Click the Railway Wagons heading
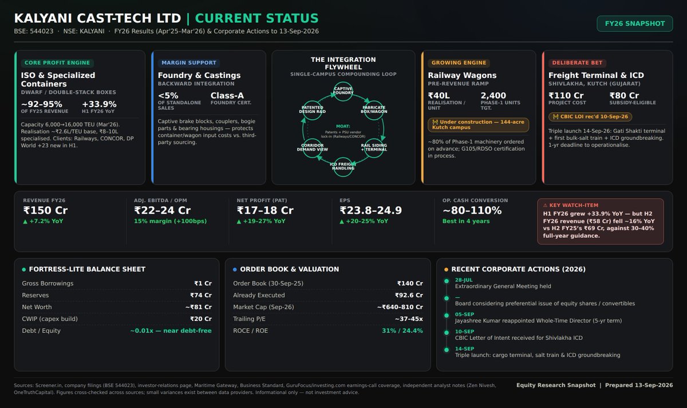This screenshot has height=408, width=687. click(462, 75)
